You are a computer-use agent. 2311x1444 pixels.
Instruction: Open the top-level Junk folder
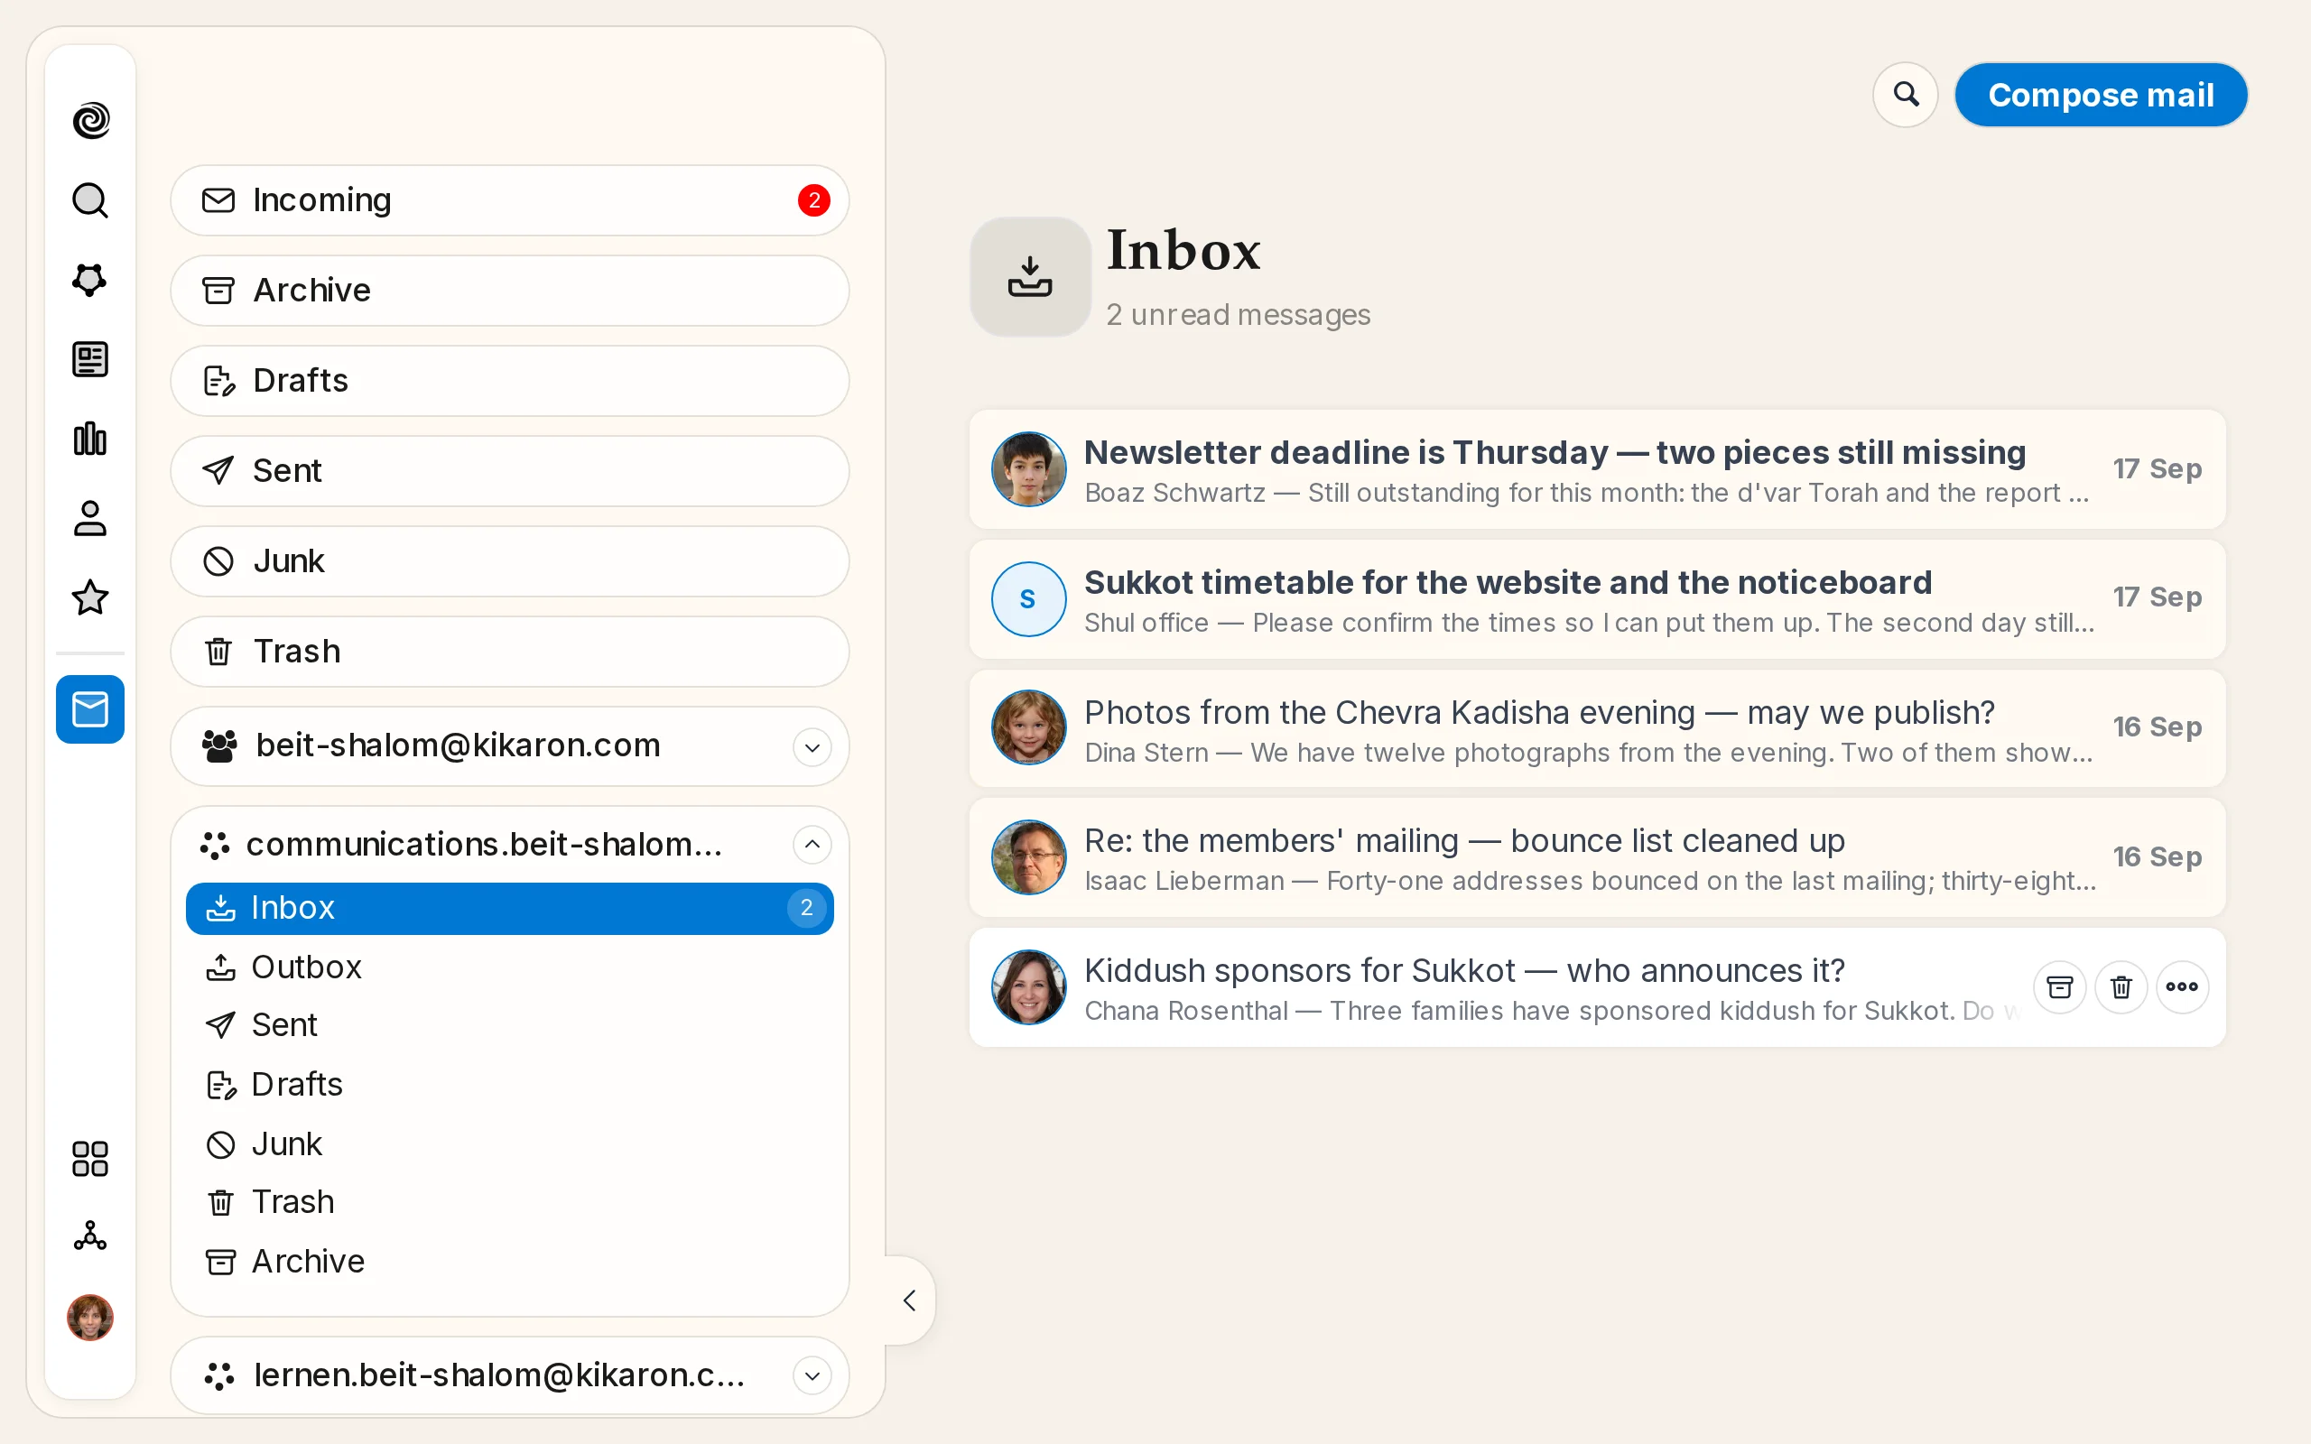510,561
